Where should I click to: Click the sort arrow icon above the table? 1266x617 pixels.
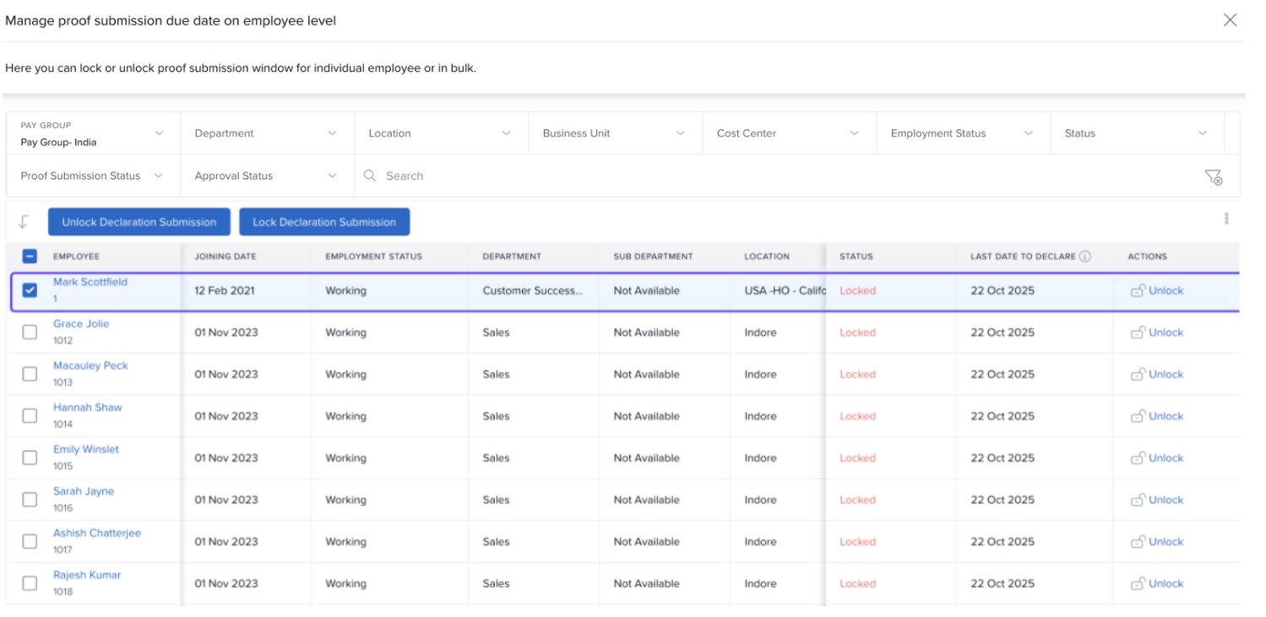point(24,222)
